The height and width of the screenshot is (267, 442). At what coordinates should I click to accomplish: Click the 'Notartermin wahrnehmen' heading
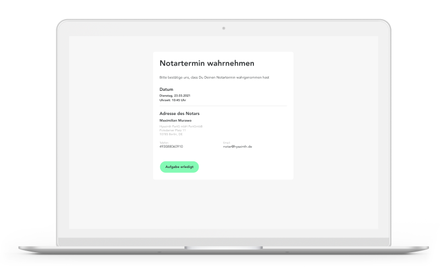[207, 63]
